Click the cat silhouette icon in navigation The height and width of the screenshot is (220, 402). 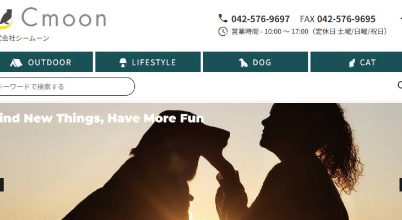coord(352,63)
